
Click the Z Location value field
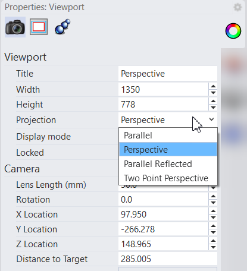pyautogui.click(x=163, y=244)
